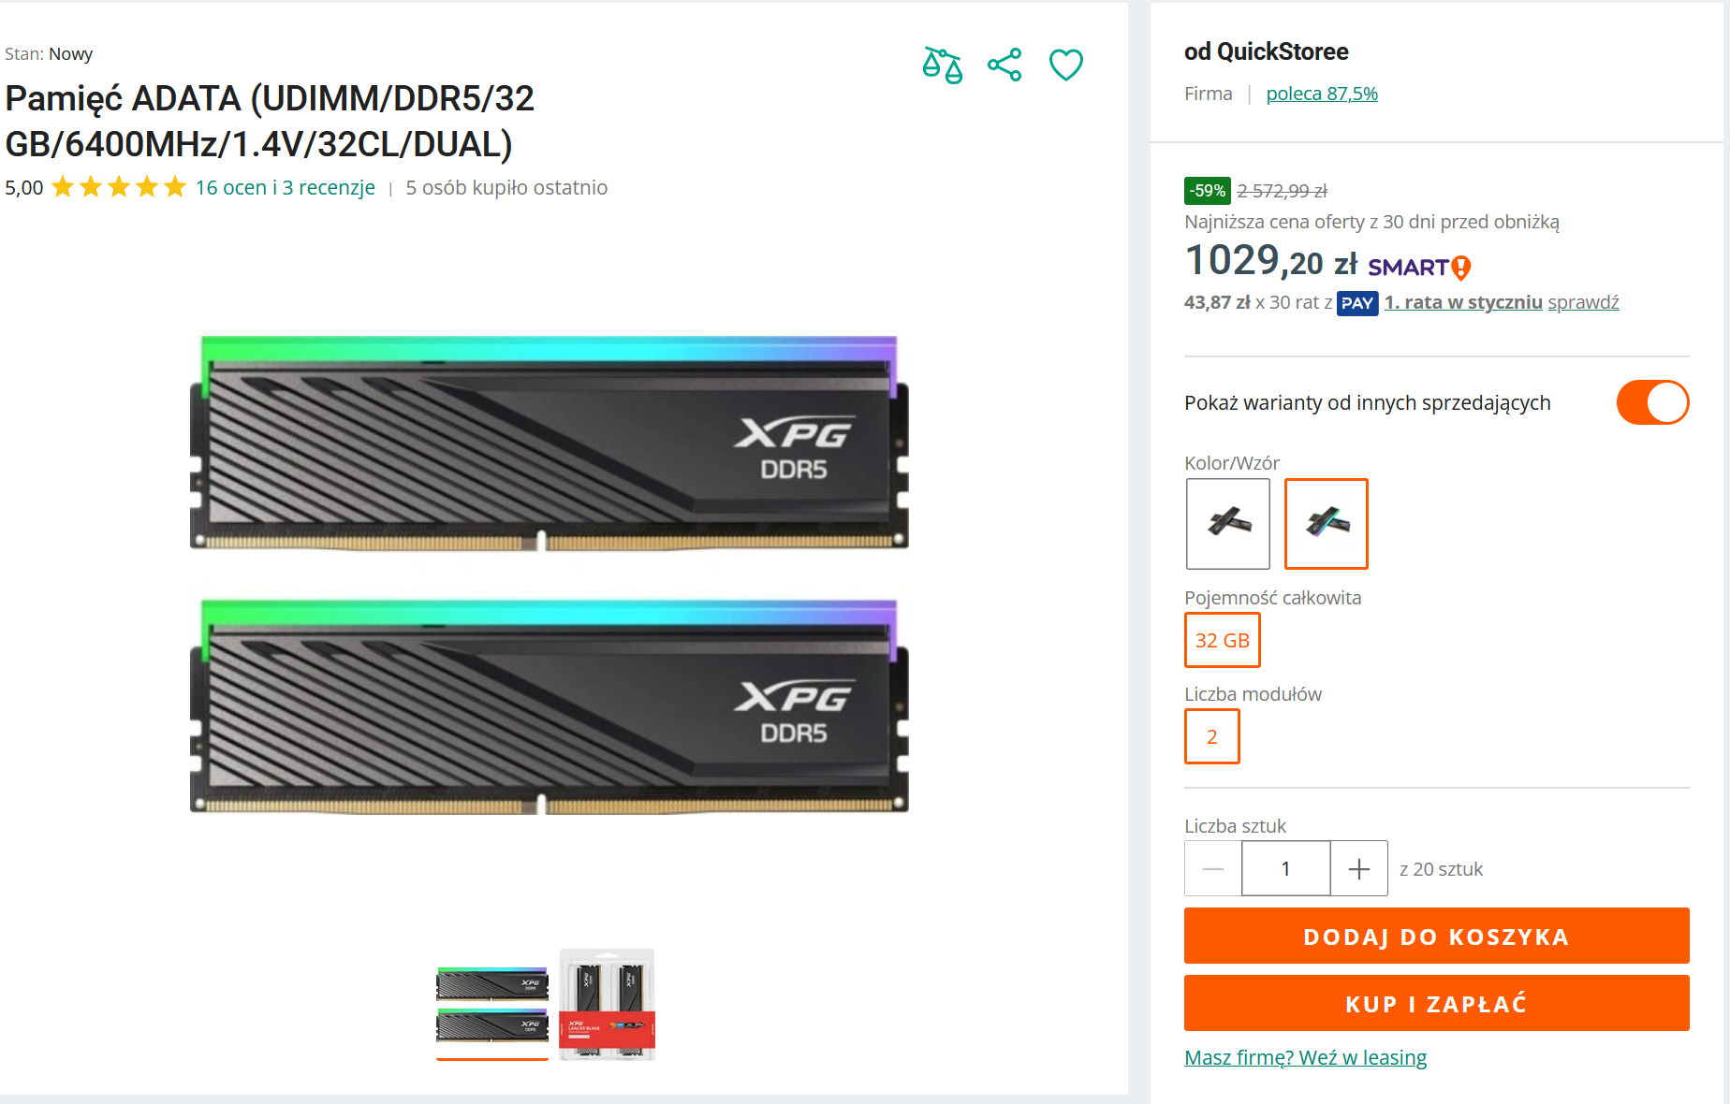Click the blue PAY badge icon

[x=1357, y=303]
